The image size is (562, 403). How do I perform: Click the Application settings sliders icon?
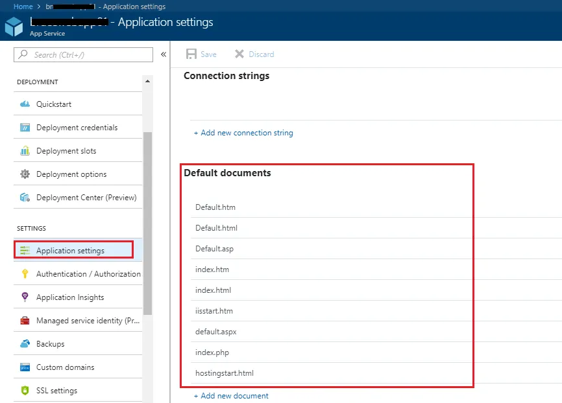point(25,250)
